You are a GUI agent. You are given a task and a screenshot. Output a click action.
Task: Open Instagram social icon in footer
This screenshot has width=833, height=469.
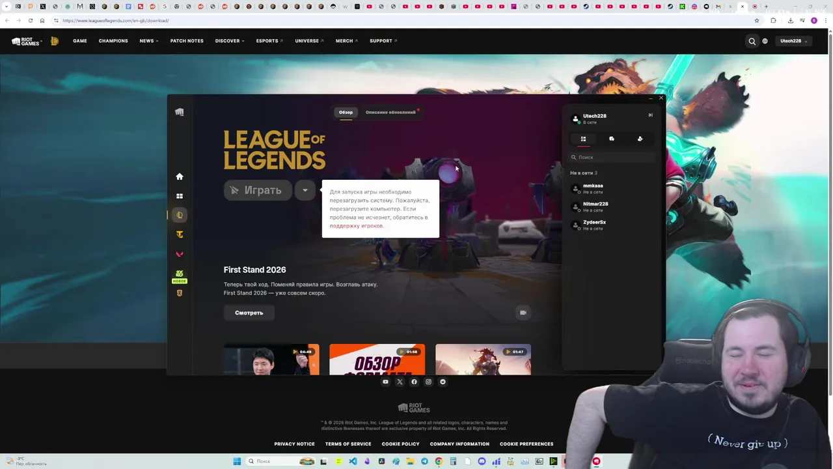[428, 382]
